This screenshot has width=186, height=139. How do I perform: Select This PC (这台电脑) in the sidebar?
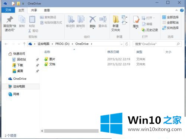20,86
